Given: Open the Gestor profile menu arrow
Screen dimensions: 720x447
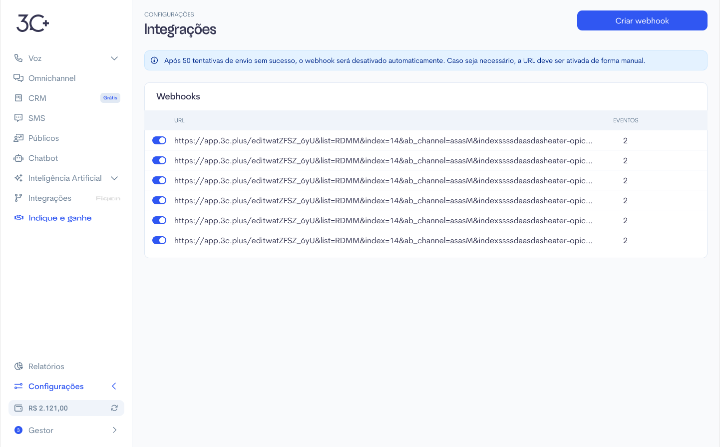Looking at the screenshot, I should tap(115, 430).
